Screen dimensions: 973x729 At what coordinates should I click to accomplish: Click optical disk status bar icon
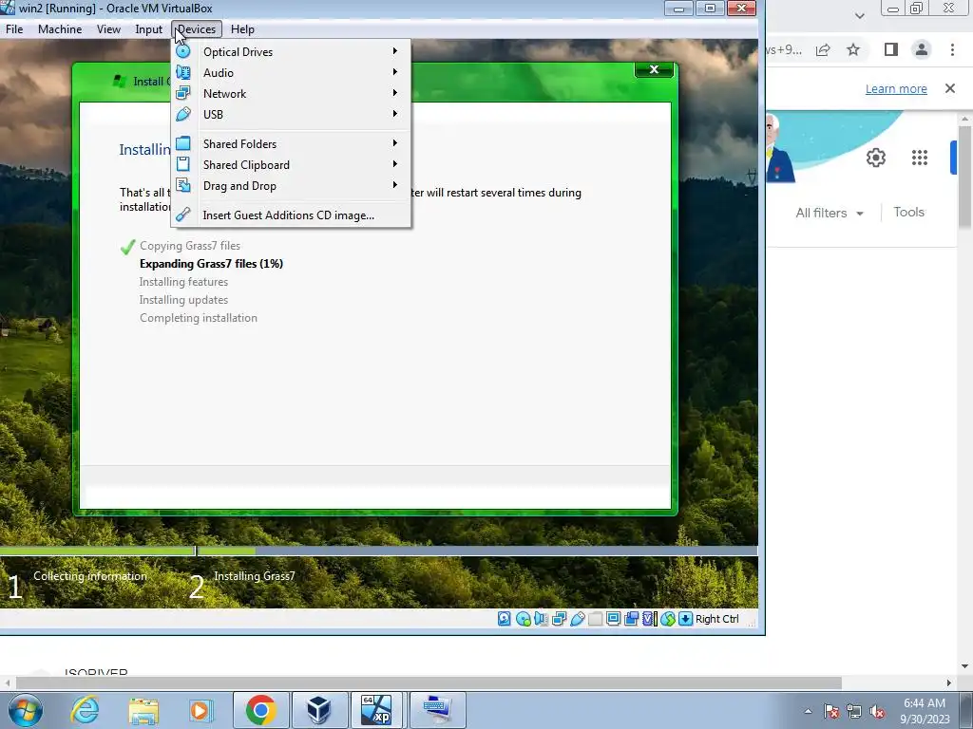click(x=524, y=619)
